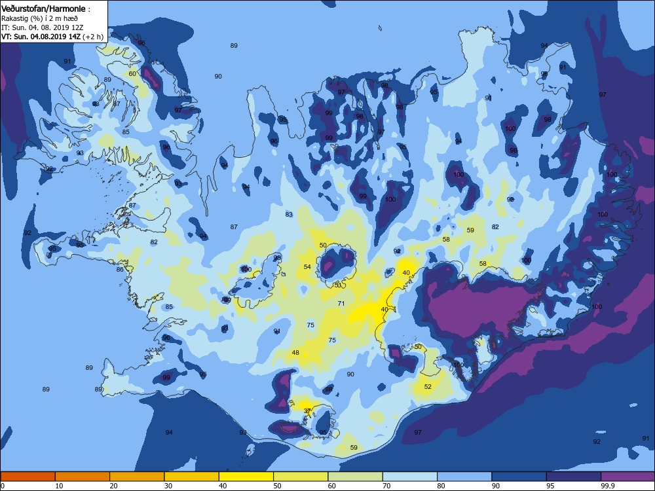Click the '37' humidity value on the map
Screen dimensions: 655x491
(x=307, y=411)
